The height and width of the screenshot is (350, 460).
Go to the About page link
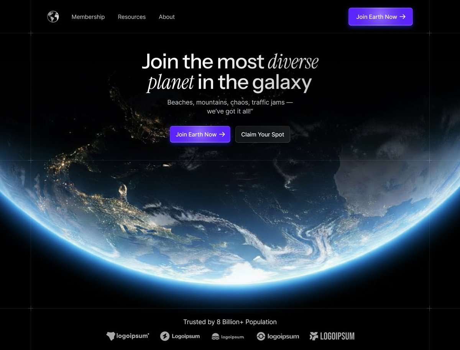[x=167, y=17]
